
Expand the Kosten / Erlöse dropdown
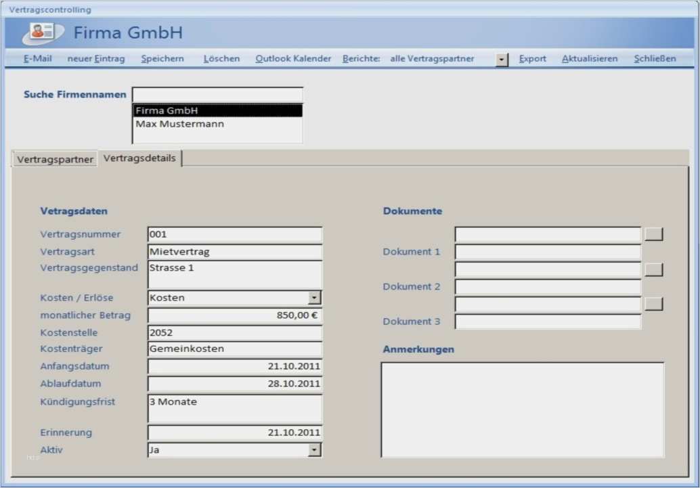tap(314, 298)
